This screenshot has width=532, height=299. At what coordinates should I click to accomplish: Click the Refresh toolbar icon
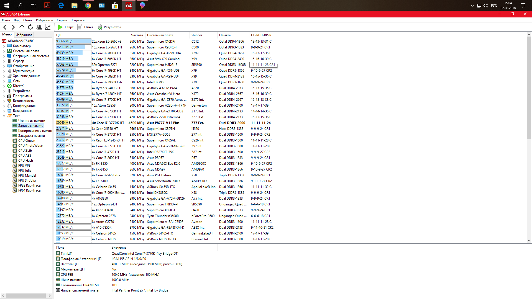pyautogui.click(x=30, y=27)
